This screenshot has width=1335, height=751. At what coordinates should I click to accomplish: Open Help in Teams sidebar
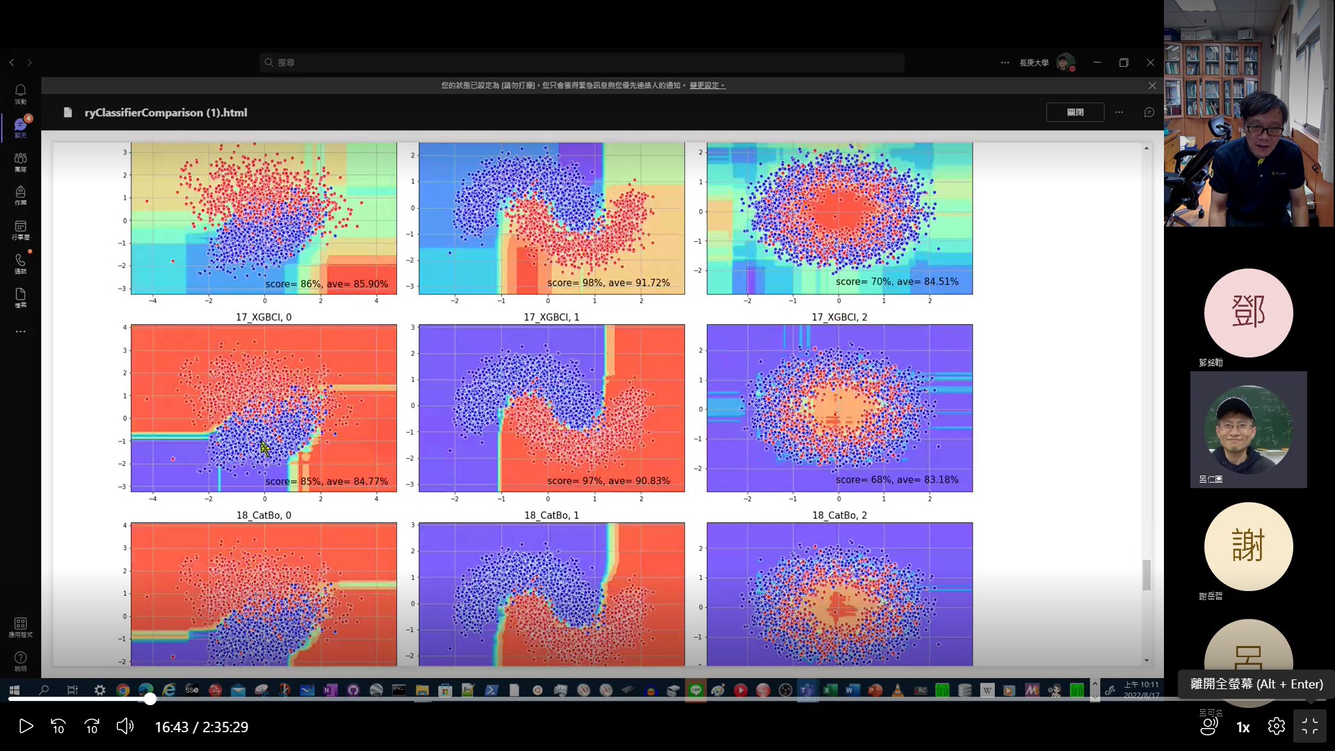pyautogui.click(x=20, y=661)
